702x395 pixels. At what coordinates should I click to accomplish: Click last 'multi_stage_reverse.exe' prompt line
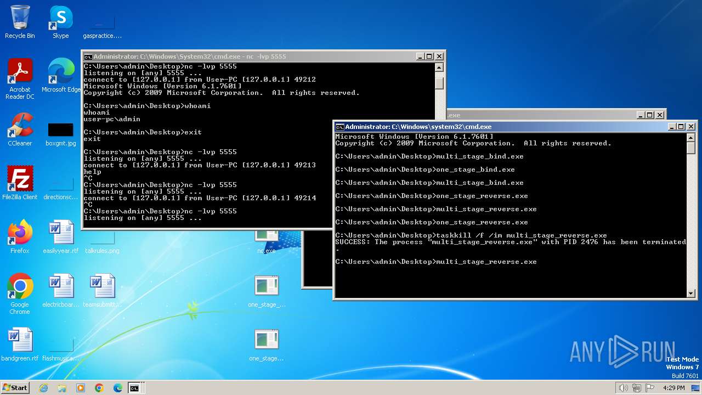436,262
